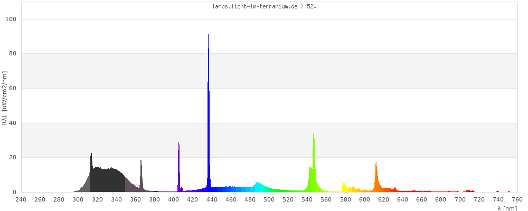
Task: Click the small red bumps near 708 nm
Action: 468,191
